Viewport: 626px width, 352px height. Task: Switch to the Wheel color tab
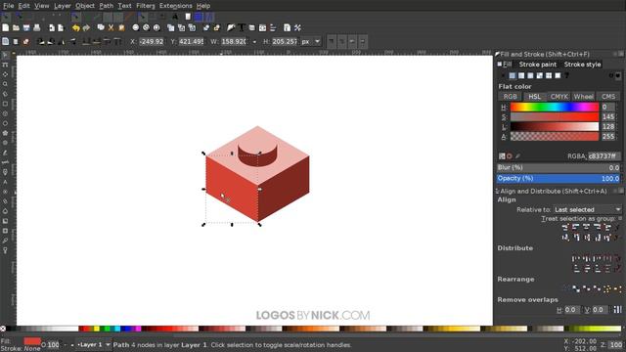pos(583,97)
